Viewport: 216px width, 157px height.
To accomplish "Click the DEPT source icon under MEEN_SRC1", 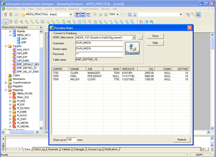I will coord(18,39).
